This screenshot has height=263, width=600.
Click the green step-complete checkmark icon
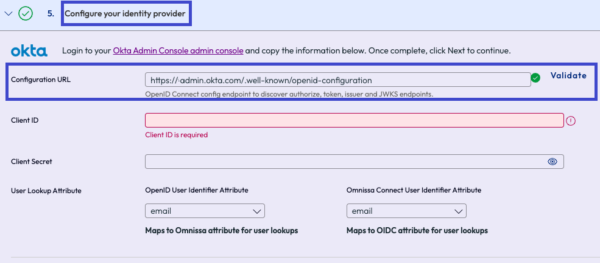pyautogui.click(x=26, y=14)
